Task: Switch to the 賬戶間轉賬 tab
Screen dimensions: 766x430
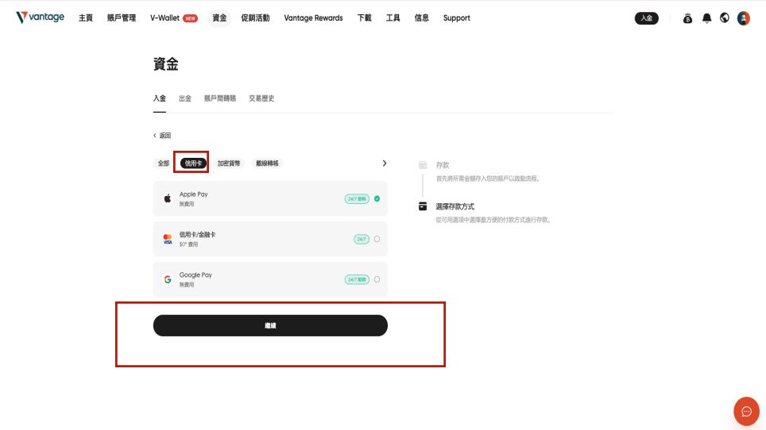Action: point(220,98)
